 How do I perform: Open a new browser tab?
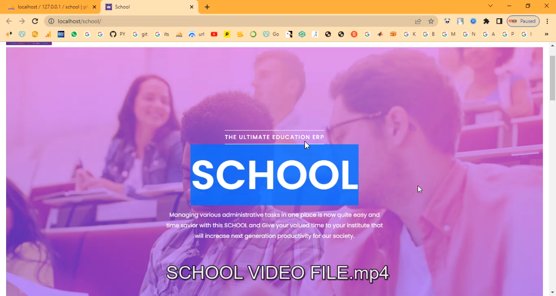click(x=207, y=7)
